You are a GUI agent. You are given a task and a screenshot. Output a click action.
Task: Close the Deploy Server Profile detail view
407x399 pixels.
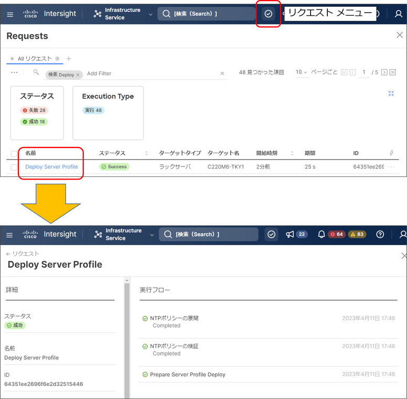click(404, 256)
